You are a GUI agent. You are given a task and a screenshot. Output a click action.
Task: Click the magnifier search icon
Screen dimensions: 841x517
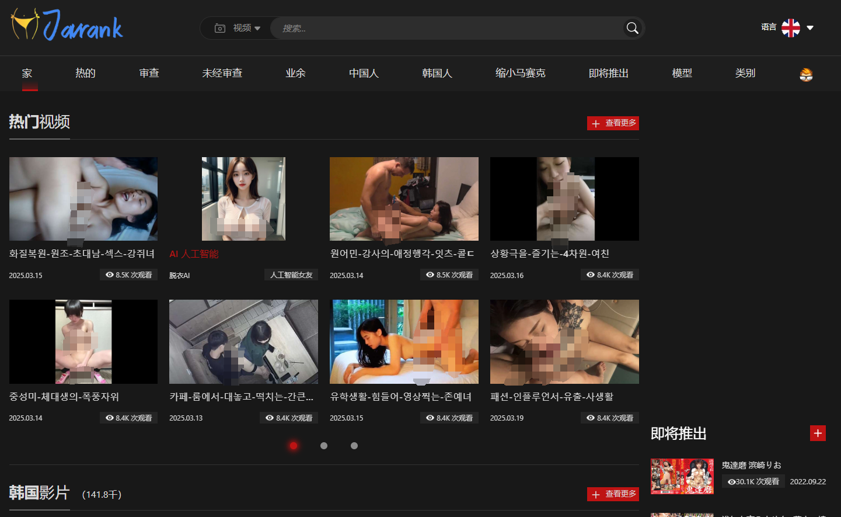click(x=632, y=28)
